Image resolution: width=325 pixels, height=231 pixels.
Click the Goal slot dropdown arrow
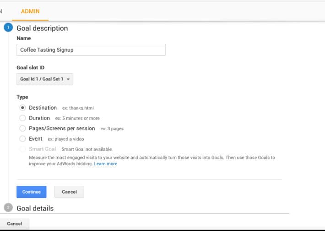tap(68, 79)
